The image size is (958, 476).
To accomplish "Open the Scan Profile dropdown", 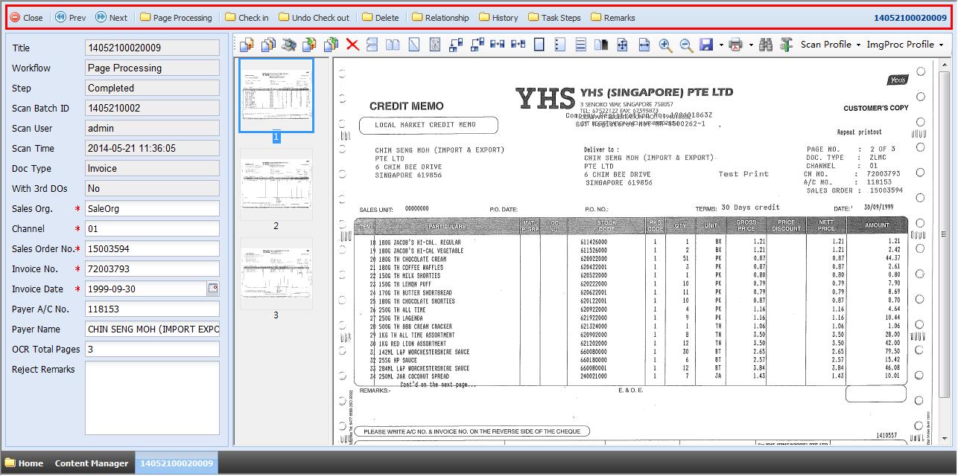I will 831,45.
